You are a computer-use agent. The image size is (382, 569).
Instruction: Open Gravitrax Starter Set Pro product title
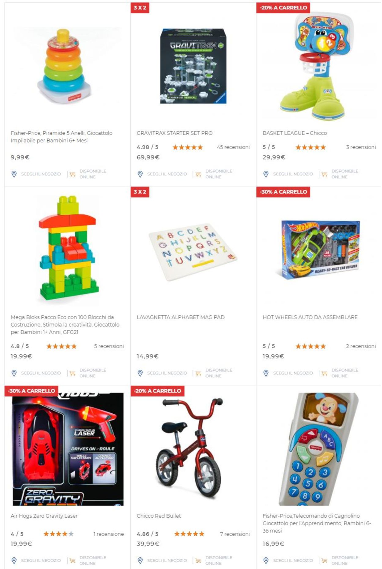(x=174, y=133)
